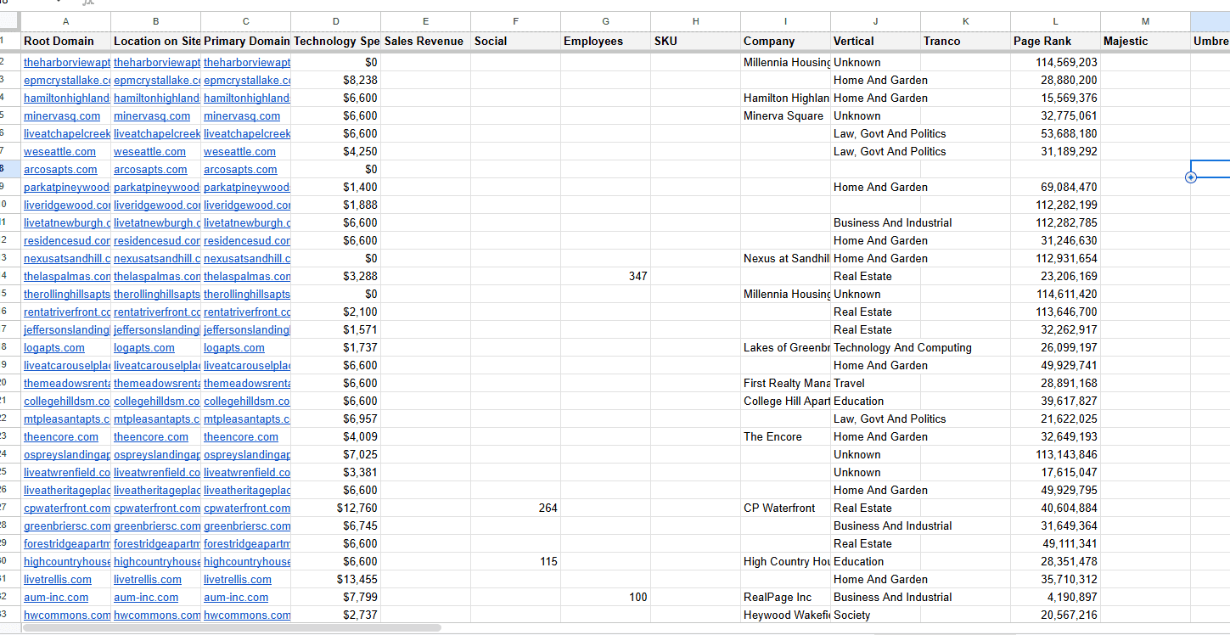
Task: Click the $8,238 technology spend cell
Action: coord(336,80)
